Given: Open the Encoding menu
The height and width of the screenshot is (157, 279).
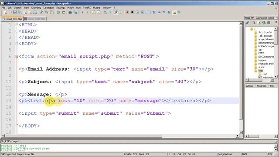Looking at the screenshot, I should point(36,8).
